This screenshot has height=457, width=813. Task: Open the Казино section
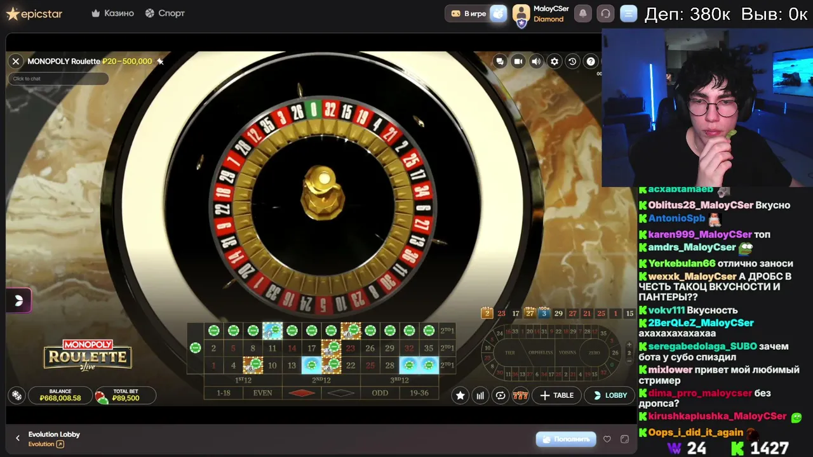point(112,13)
